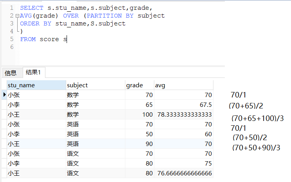
Task: Click the avg cell showing 78.3333333333333
Action: [184, 114]
